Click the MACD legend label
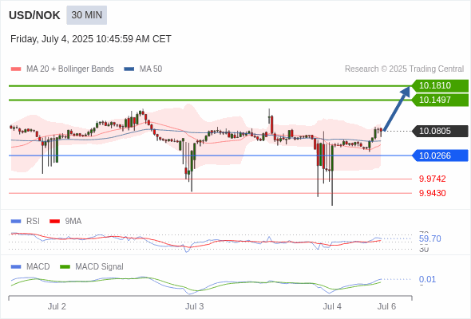This screenshot has height=319, width=471. (x=38, y=266)
